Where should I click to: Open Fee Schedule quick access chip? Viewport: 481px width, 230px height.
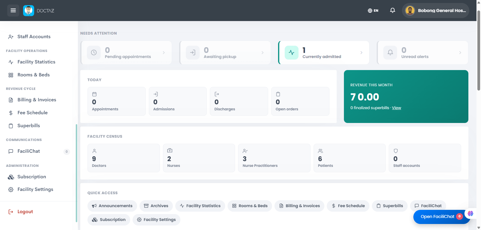coord(348,206)
